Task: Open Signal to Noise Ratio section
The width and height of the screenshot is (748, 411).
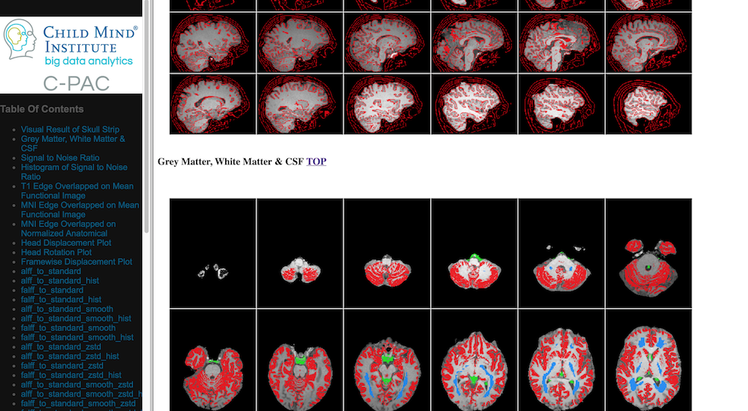Action: click(x=60, y=158)
